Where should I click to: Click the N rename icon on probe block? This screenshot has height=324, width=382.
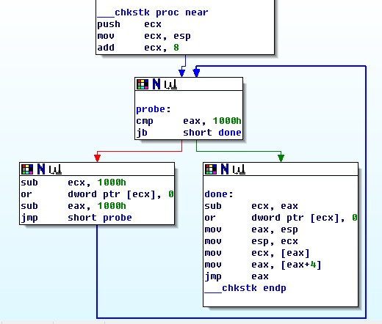pos(156,84)
